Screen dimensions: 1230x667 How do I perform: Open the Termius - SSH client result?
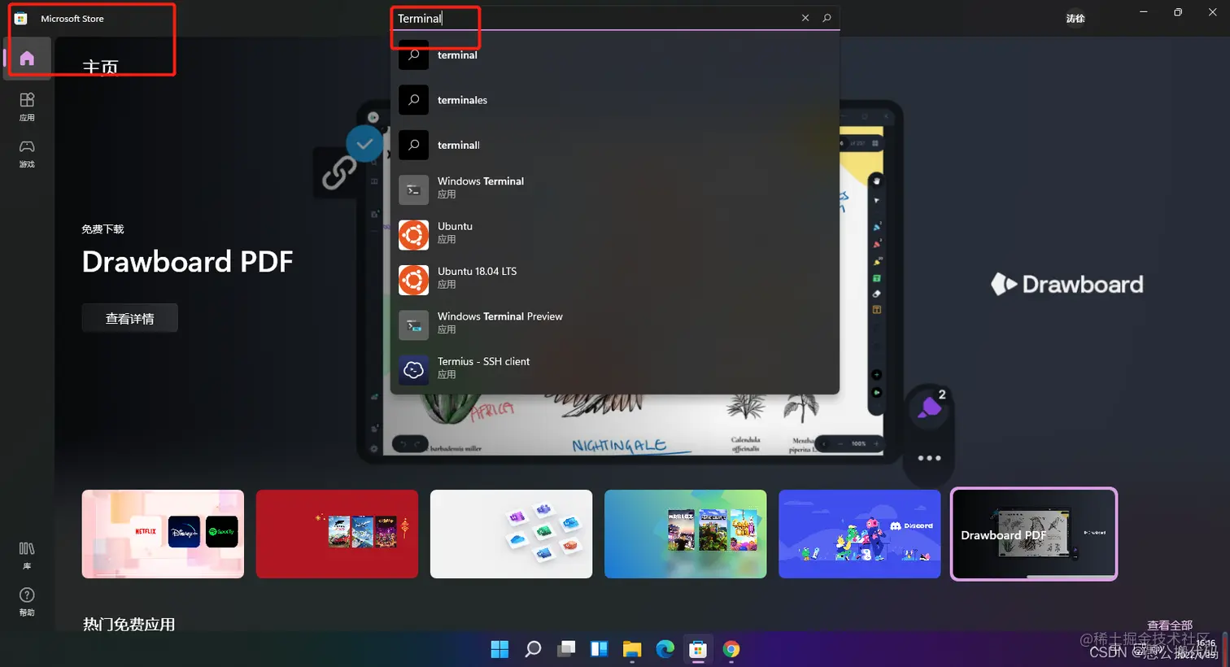click(x=615, y=370)
